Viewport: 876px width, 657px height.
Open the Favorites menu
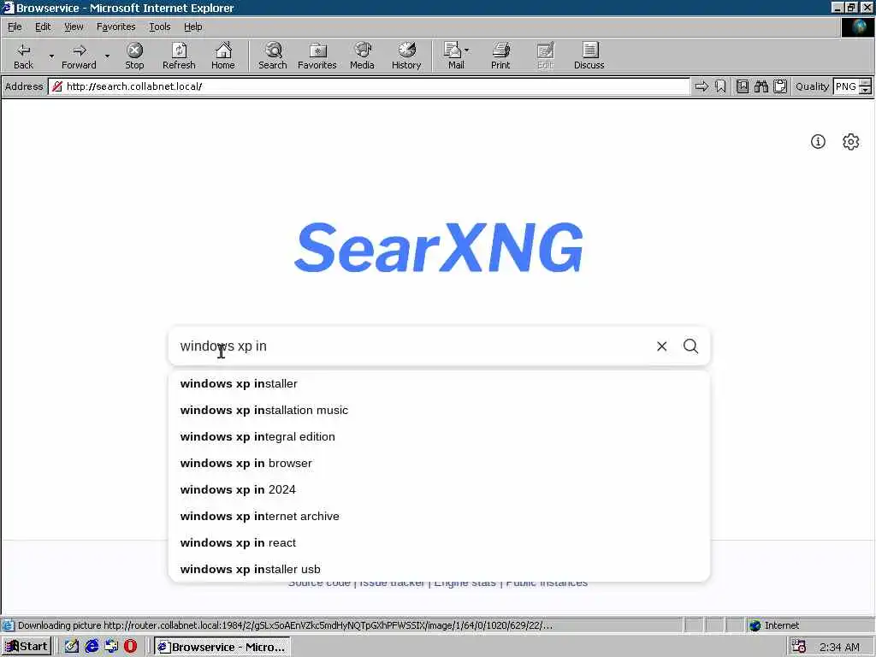pyautogui.click(x=115, y=27)
